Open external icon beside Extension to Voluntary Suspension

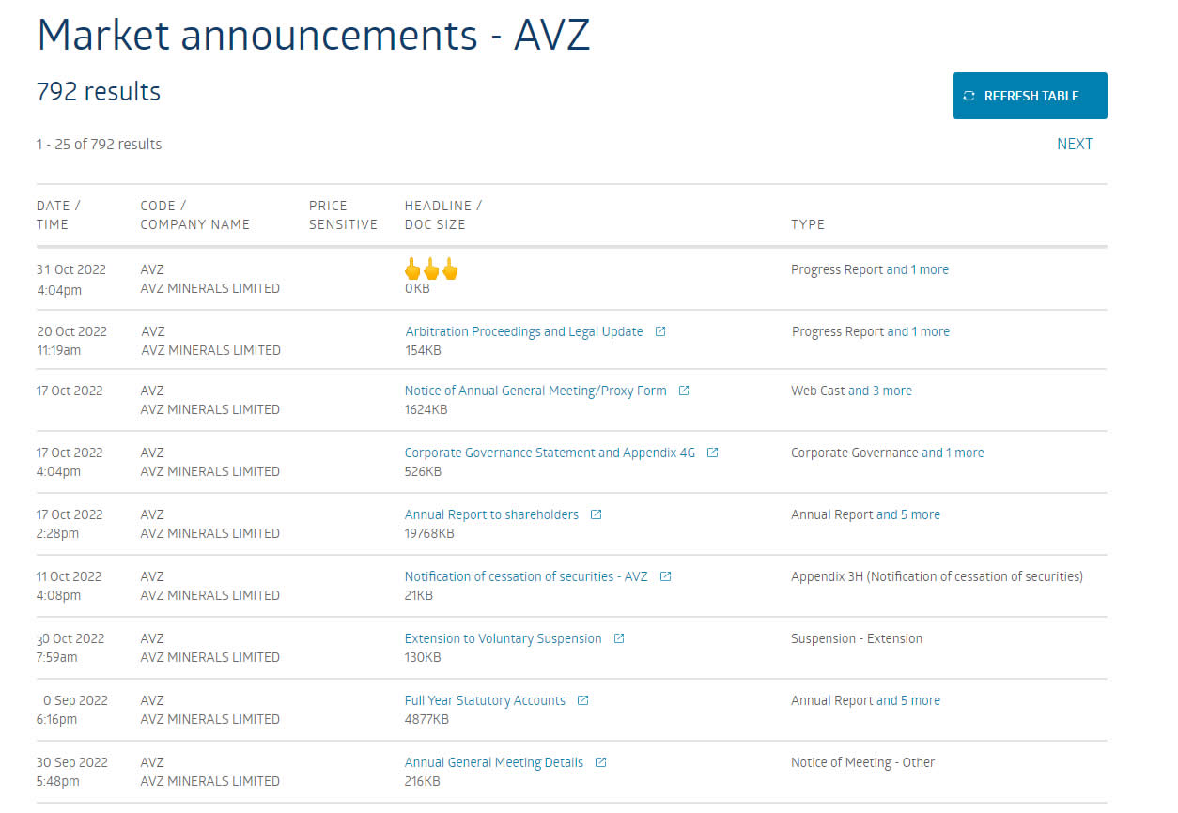point(619,638)
